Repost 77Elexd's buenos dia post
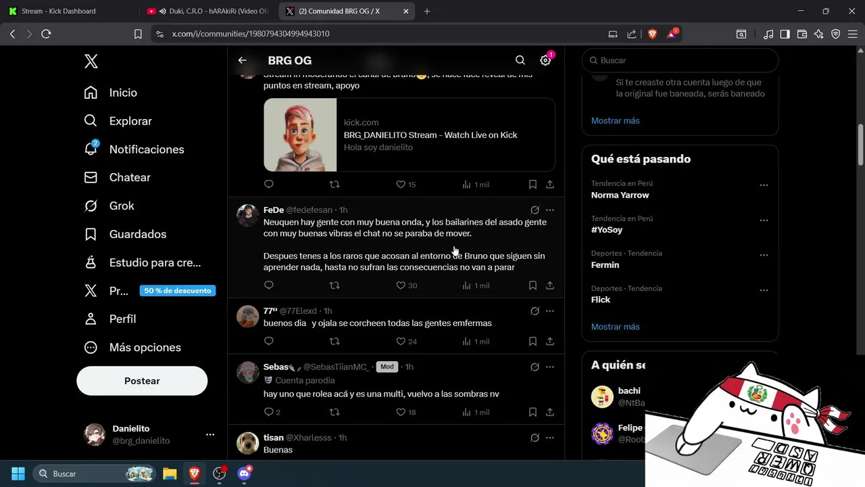The width and height of the screenshot is (865, 487). (334, 342)
